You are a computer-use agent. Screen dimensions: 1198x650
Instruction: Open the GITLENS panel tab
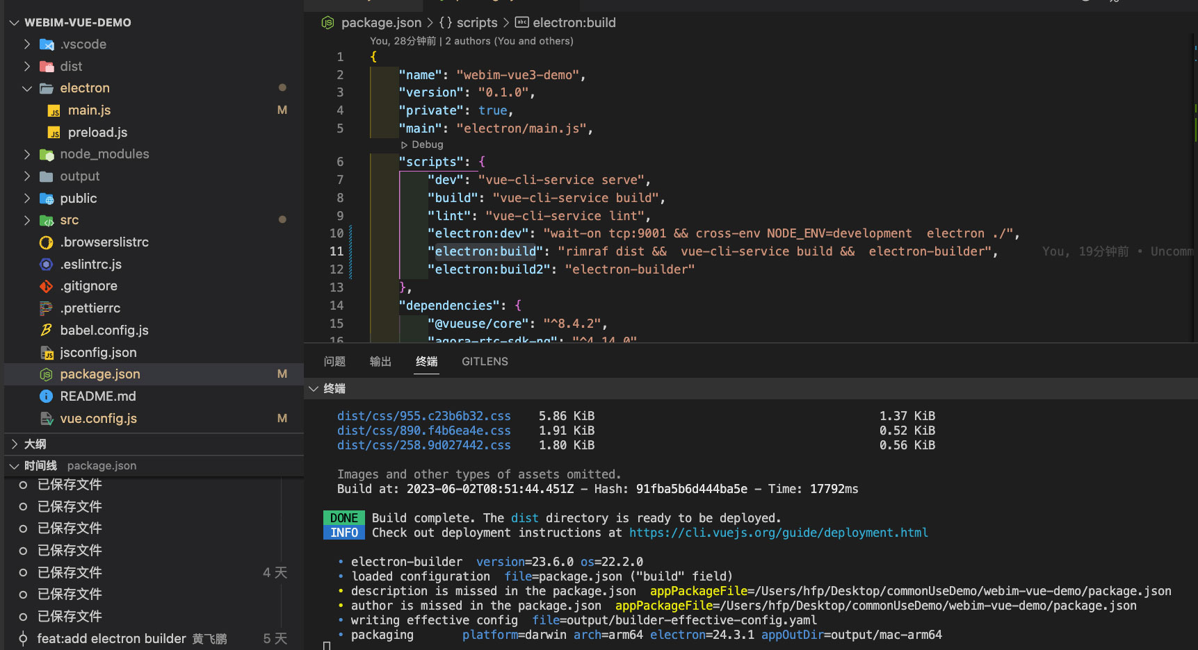point(485,362)
